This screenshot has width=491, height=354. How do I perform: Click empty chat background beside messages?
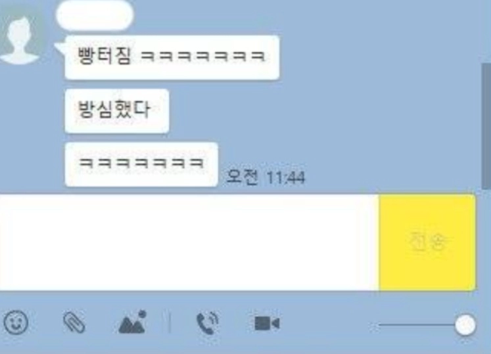point(376,110)
